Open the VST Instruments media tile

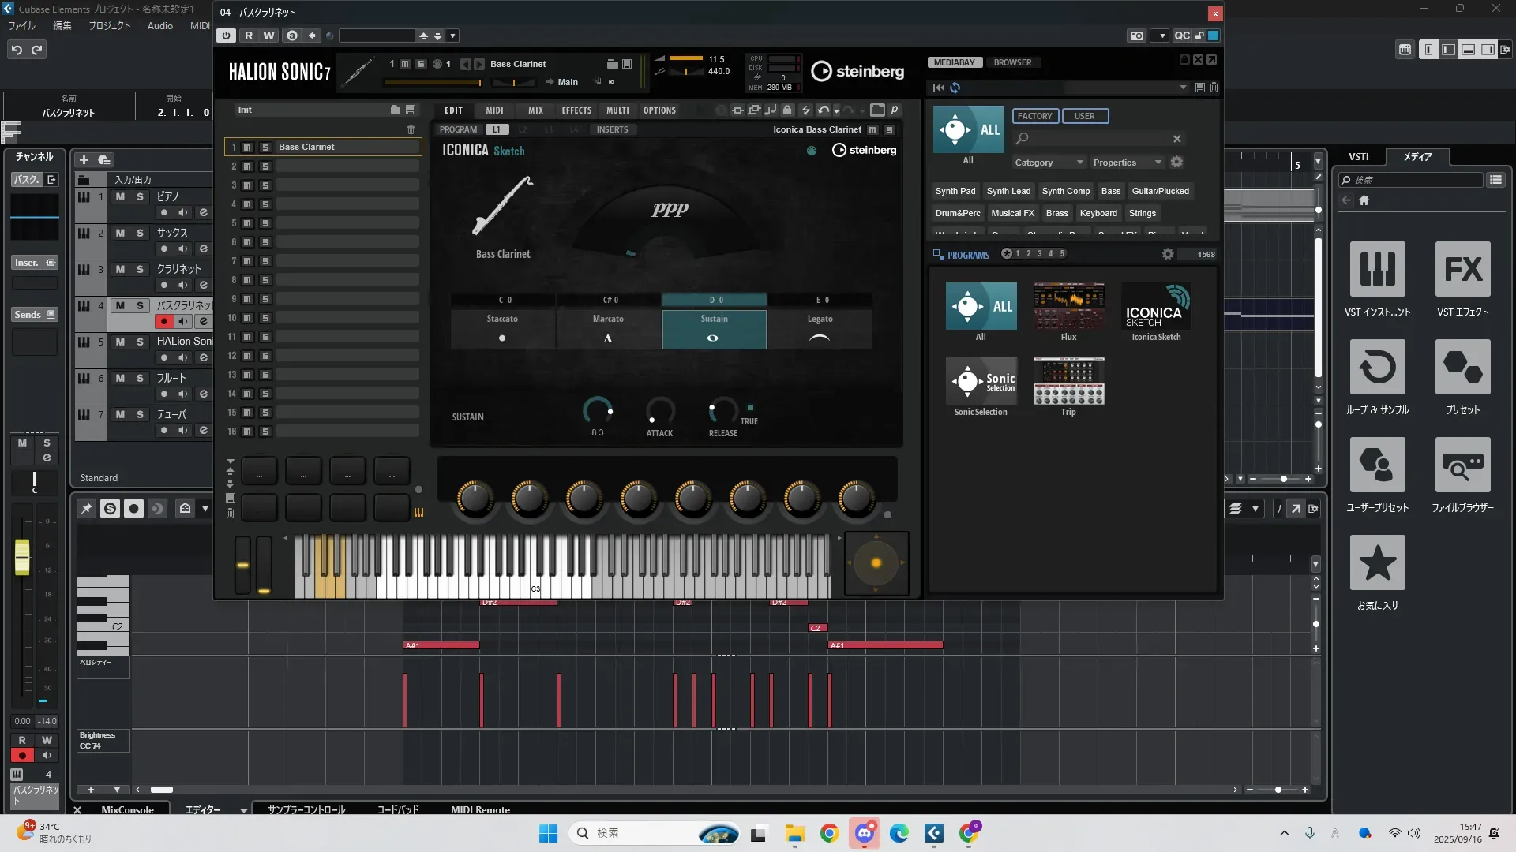pos(1377,270)
